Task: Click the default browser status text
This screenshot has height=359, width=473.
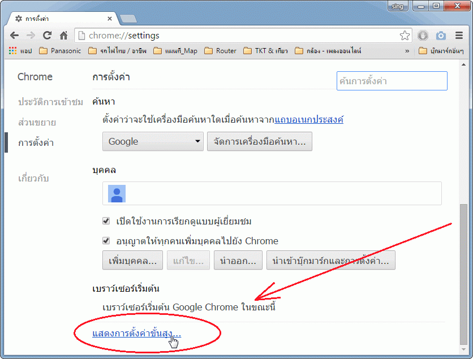Action: coord(189,307)
